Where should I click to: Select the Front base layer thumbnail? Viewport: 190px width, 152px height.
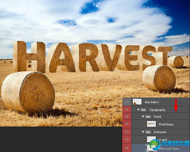click(151, 124)
